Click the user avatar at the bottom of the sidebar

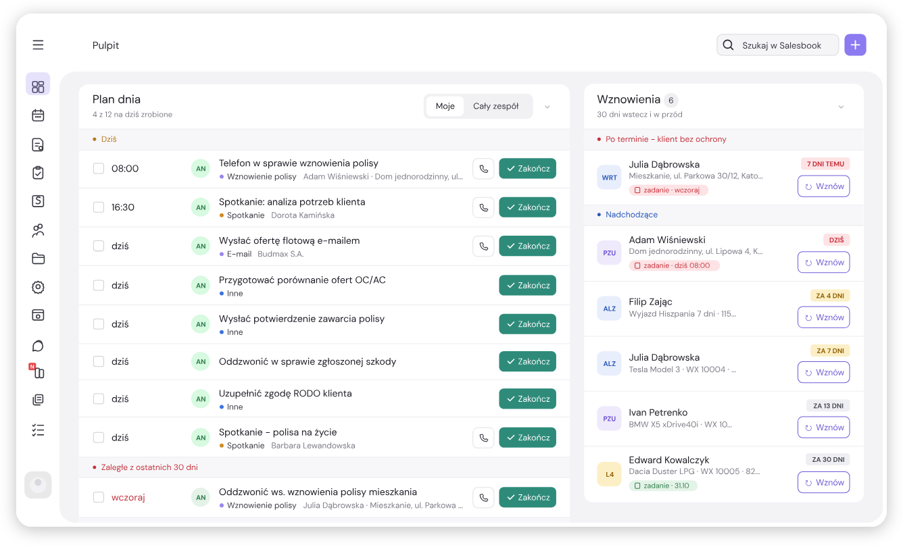[38, 485]
